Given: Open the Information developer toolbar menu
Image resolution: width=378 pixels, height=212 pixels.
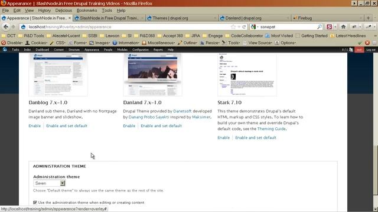Looking at the screenshot, I should tap(126, 43).
